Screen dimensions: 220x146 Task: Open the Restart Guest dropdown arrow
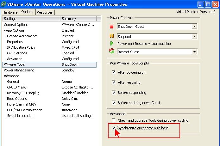pyautogui.click(x=194, y=52)
